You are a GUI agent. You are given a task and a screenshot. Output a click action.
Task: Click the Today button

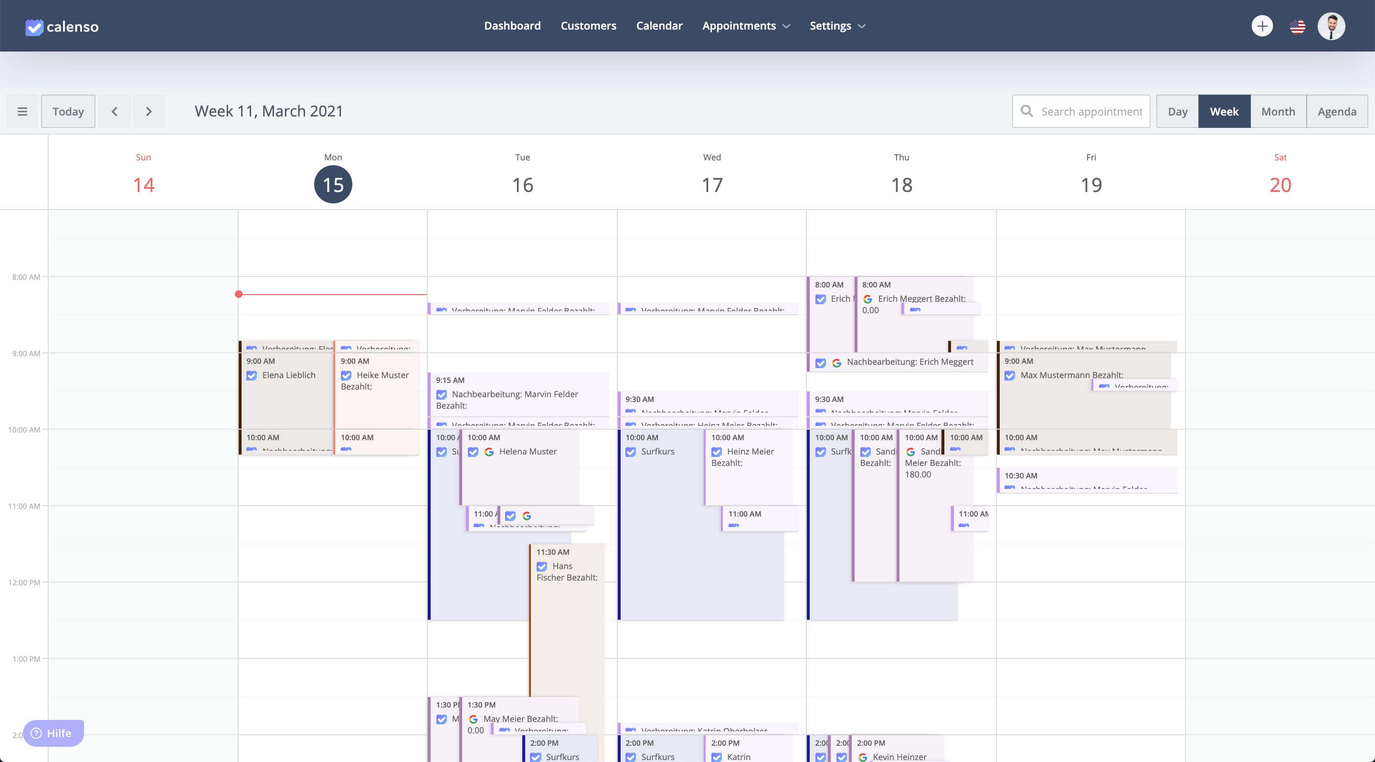68,111
